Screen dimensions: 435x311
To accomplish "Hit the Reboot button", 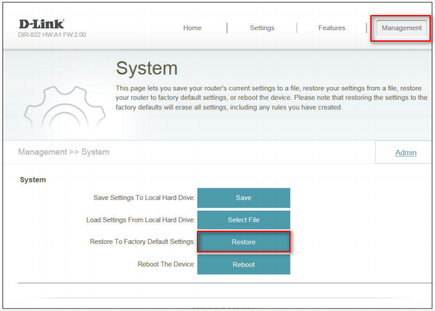I will coord(243,265).
